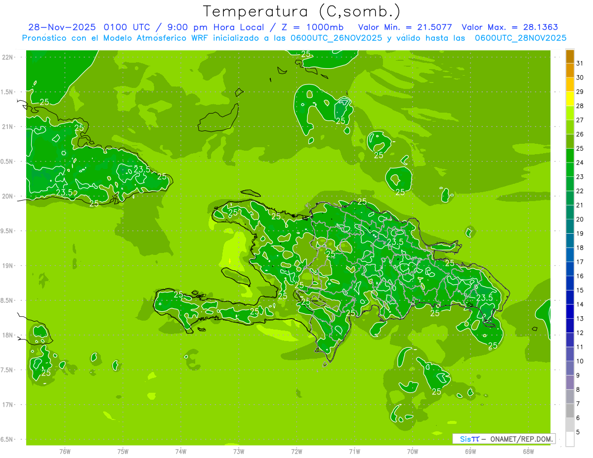Click the green legend swatch between 23 and 24
The height and width of the screenshot is (458, 593).
point(570,170)
